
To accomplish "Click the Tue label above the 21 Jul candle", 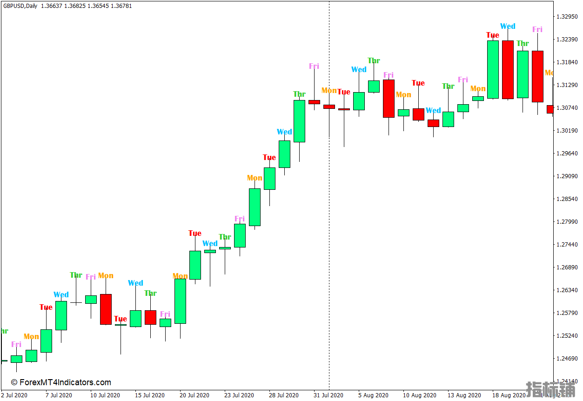I will pyautogui.click(x=195, y=233).
